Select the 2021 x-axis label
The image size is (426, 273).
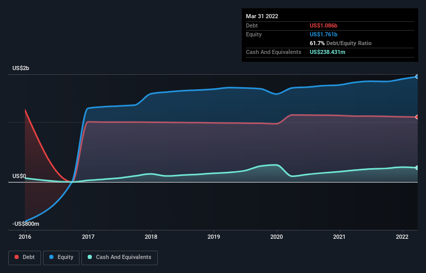point(339,237)
